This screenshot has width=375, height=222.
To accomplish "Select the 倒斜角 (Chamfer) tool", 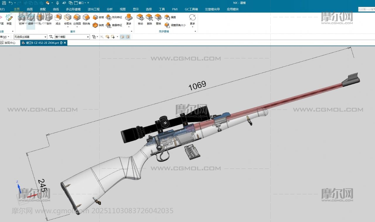I will [x=86, y=18].
